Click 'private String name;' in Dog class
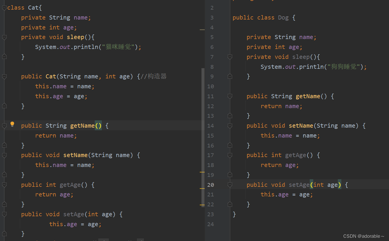The height and width of the screenshot is (241, 389). click(x=281, y=37)
